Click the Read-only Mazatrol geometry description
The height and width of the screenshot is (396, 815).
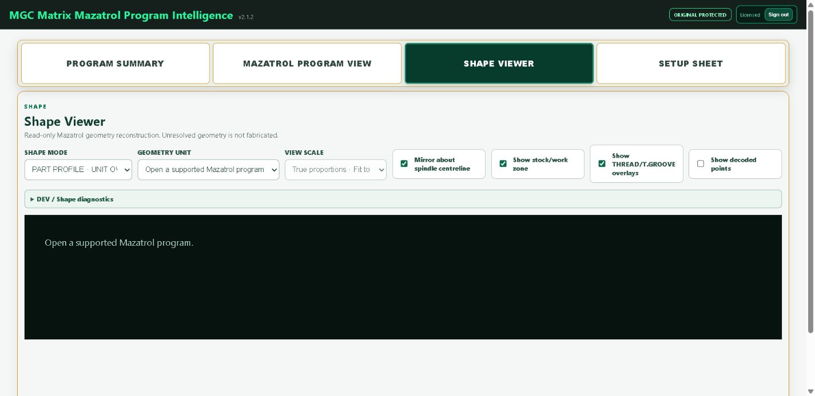point(151,135)
